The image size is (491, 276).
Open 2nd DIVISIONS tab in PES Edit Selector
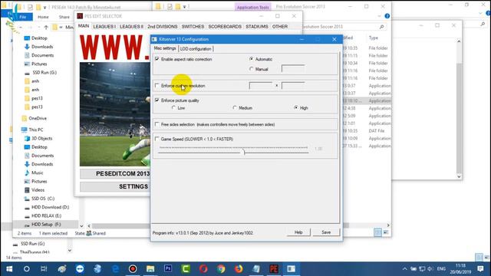coord(162,27)
